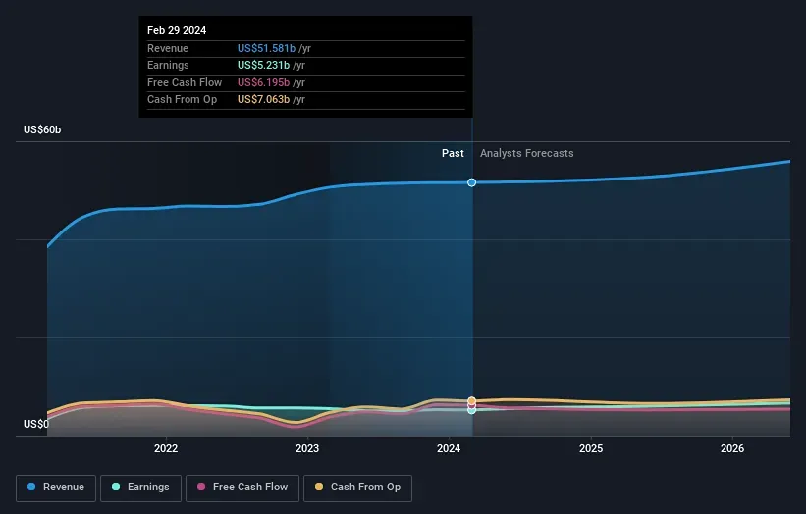Select the Cash From Op orange data point
Viewport: 806px width, 514px height.
click(x=471, y=400)
